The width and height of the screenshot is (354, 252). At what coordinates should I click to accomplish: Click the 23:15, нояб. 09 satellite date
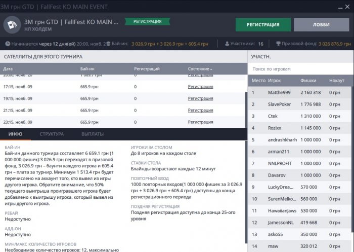point(18,122)
